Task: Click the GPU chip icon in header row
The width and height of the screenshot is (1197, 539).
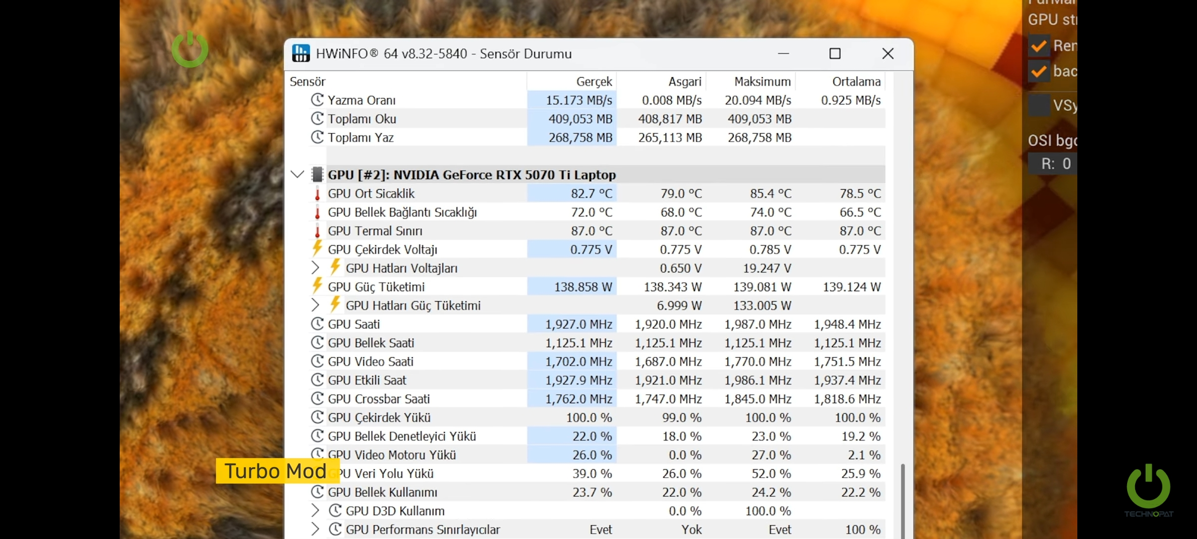Action: [317, 175]
